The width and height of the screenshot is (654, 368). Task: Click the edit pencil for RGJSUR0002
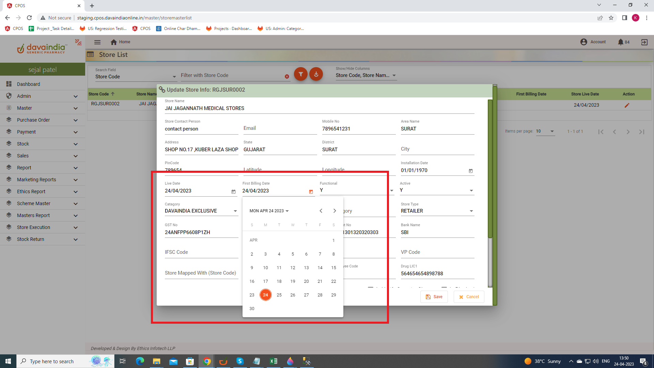pos(627,105)
